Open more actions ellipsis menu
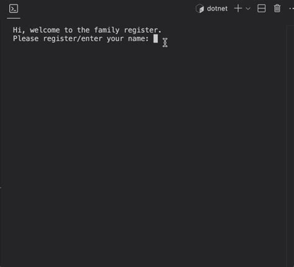 click(292, 9)
